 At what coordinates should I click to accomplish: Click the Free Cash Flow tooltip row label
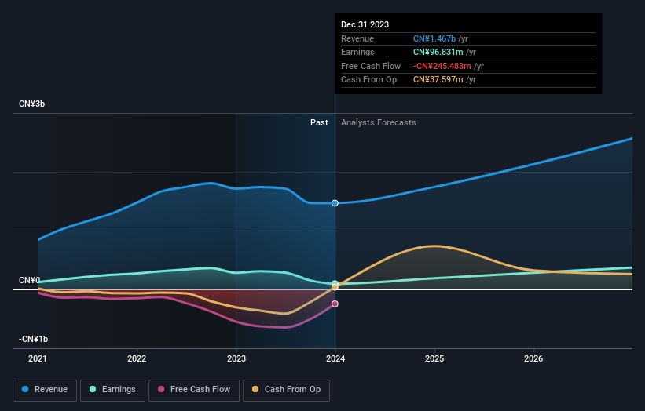tap(371, 66)
